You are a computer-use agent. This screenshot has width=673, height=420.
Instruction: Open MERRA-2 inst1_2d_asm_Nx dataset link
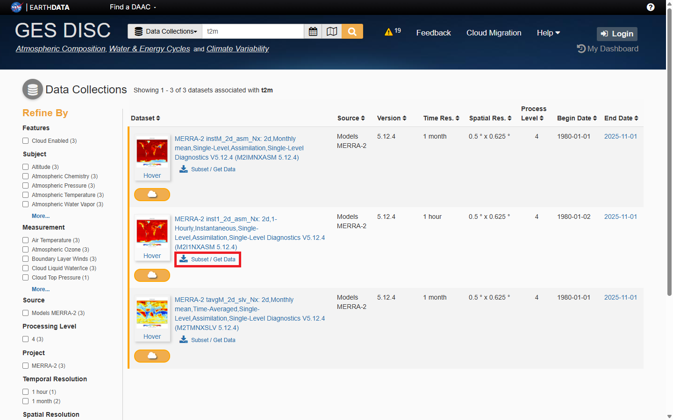pyautogui.click(x=250, y=233)
